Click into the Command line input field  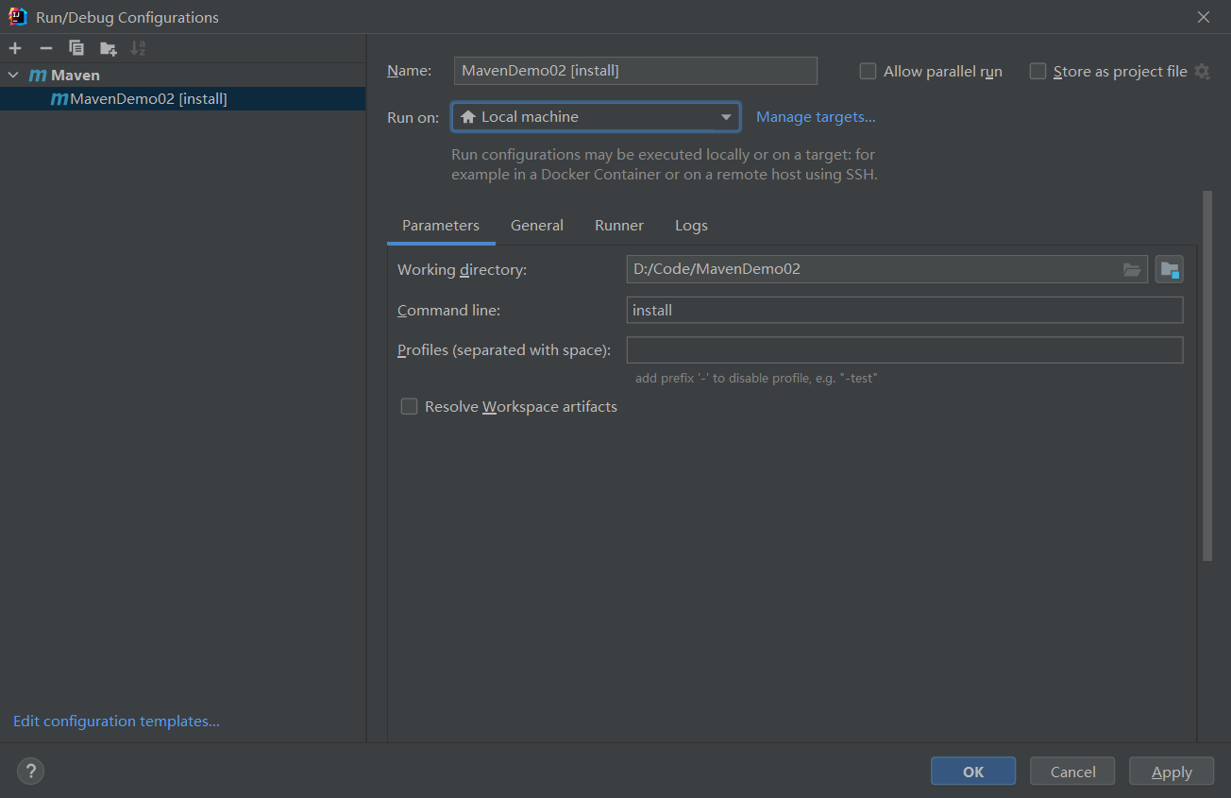coord(903,310)
